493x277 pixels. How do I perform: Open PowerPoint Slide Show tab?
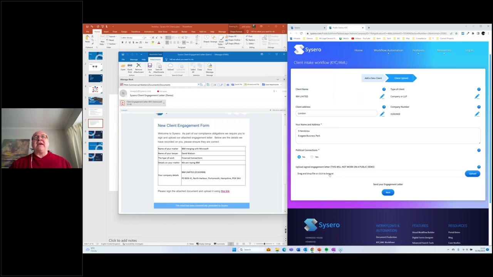pyautogui.click(x=163, y=32)
